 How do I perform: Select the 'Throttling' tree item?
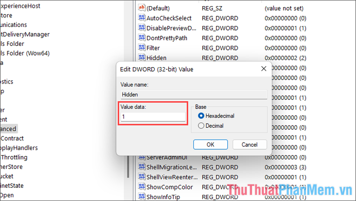coord(14,157)
